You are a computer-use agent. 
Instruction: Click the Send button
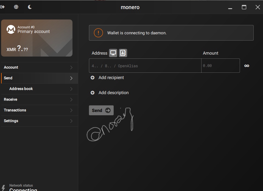(x=101, y=110)
